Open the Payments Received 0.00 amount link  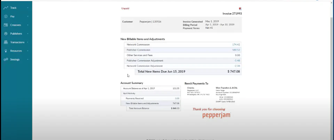tap(177, 98)
